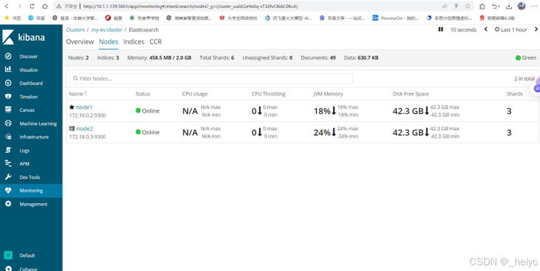Click the 24% JVM Memory value

pos(322,132)
